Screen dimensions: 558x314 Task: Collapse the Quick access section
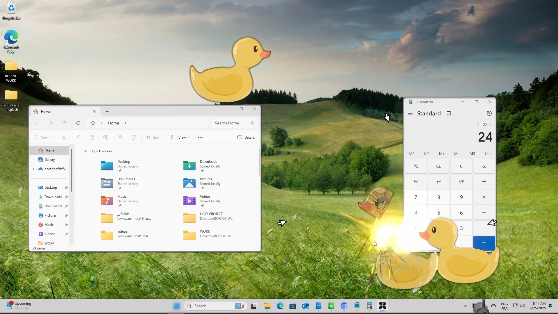click(85, 151)
